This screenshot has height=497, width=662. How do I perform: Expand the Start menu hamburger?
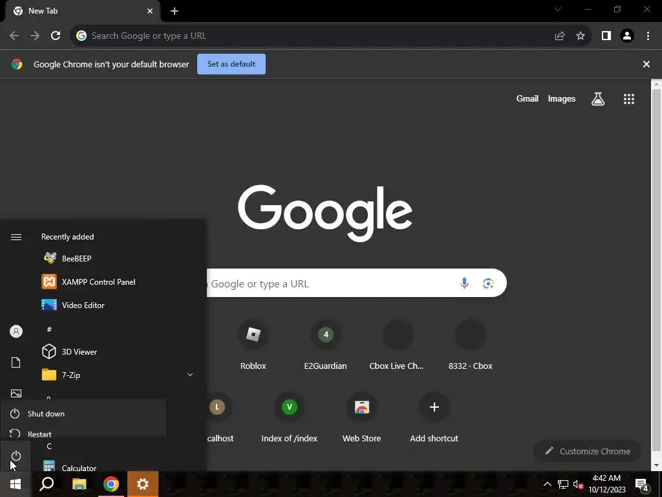16,237
